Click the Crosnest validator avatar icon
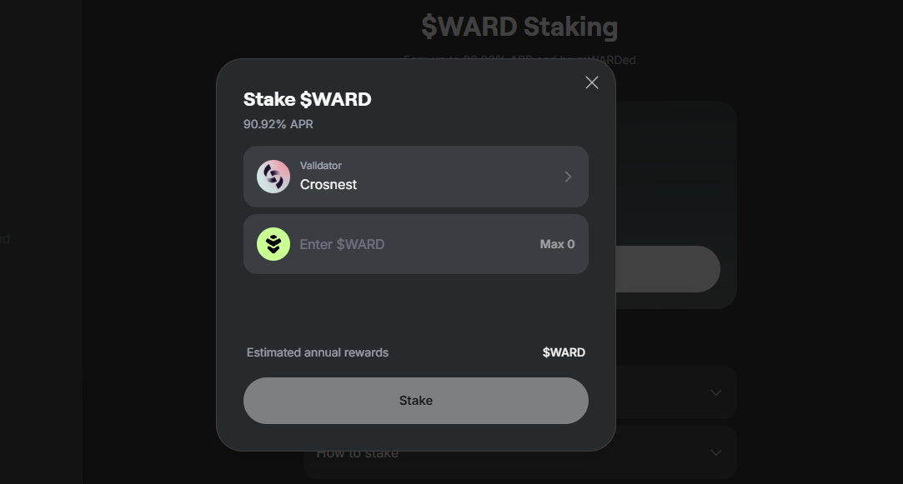Viewport: 903px width, 484px height. click(x=273, y=176)
